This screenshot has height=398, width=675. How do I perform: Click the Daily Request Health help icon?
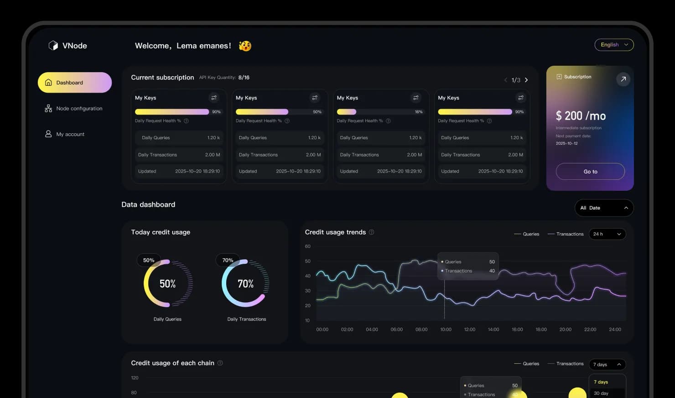pyautogui.click(x=187, y=121)
